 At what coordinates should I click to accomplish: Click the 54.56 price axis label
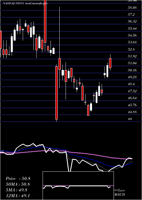coord(132,35)
